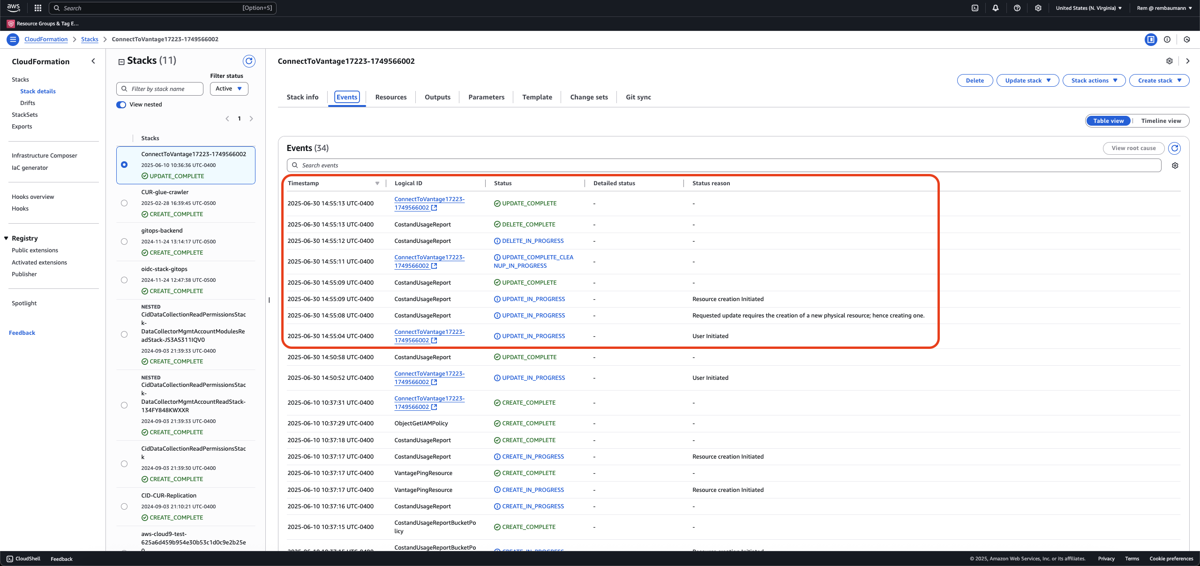Open the CloudShell icon in the footer
Screen dimensions: 1200x566
[10, 558]
